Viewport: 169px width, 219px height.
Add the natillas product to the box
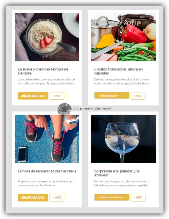click(33, 96)
